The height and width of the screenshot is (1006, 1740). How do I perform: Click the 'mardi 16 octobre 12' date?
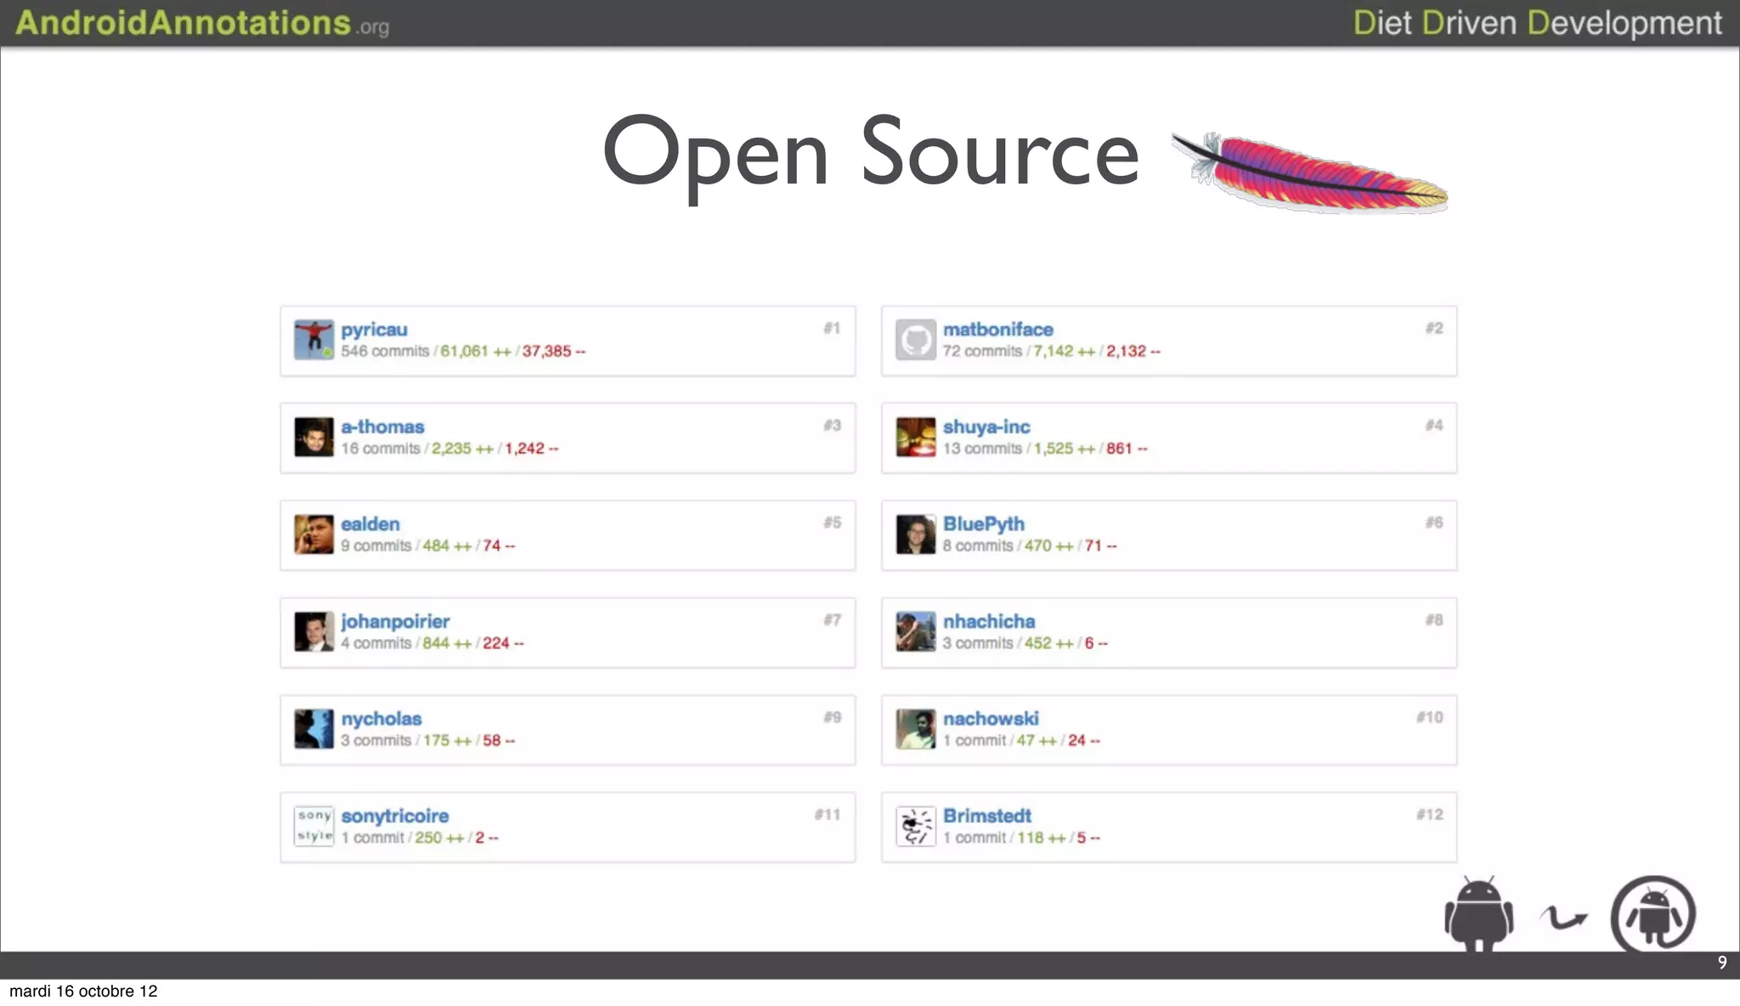point(83,992)
